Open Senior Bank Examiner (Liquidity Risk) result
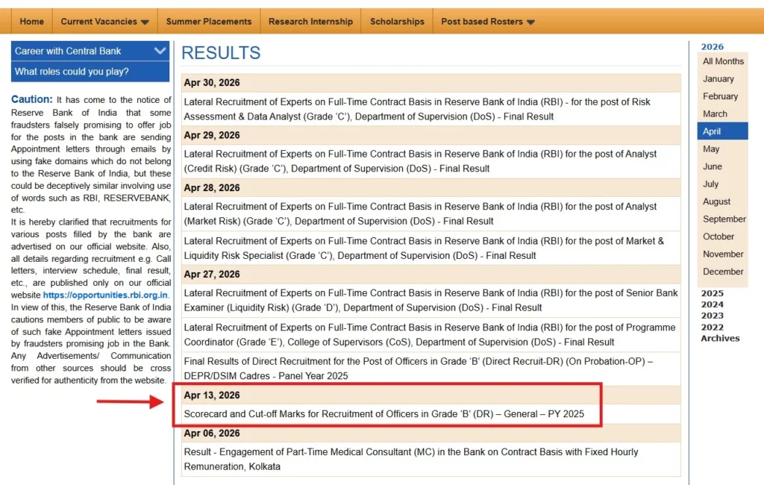The height and width of the screenshot is (485, 764). point(430,300)
